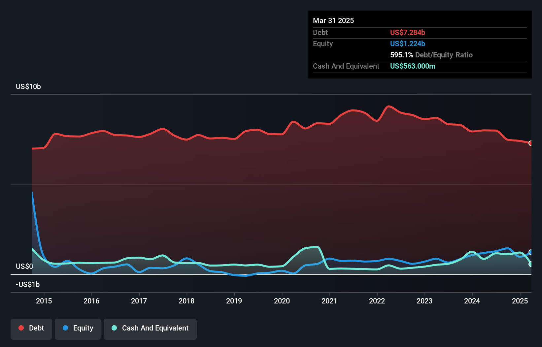
Task: Click the Debt row label in tooltip
Action: coord(320,32)
